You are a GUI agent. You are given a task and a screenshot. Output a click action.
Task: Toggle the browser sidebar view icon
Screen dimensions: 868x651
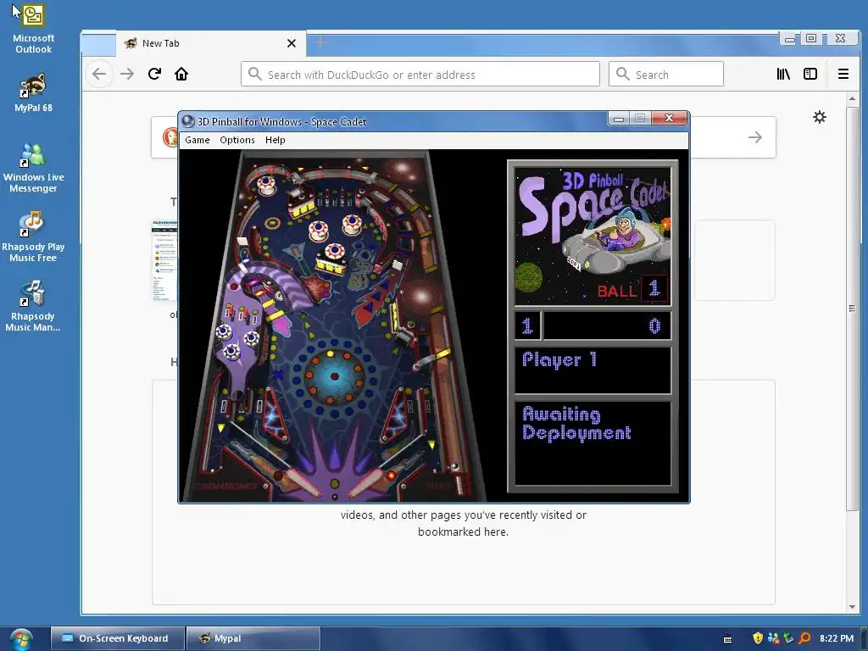(810, 74)
